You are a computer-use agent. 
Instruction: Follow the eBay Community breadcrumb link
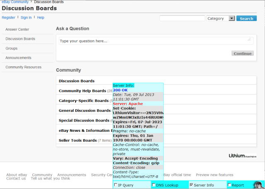click(15, 2)
